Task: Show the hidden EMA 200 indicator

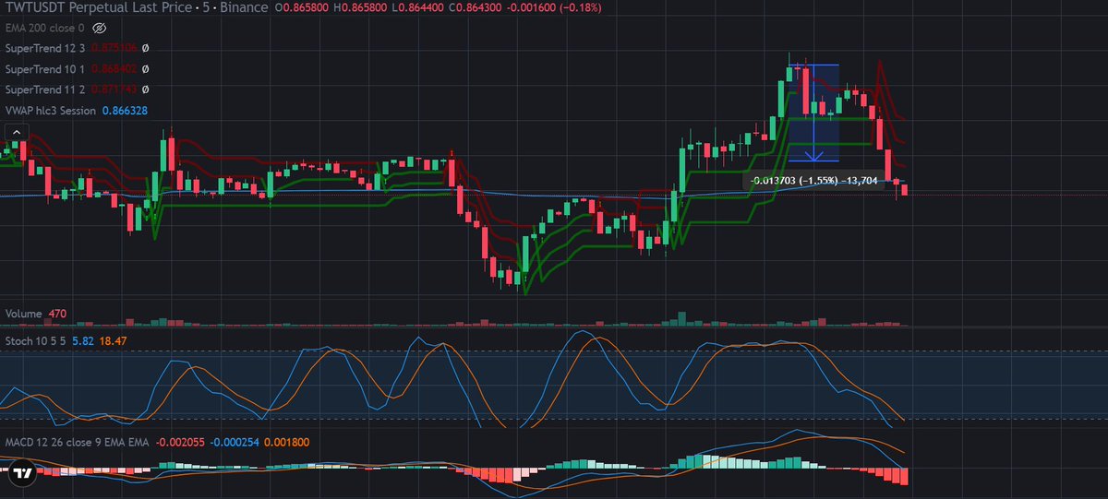Action: click(x=101, y=29)
